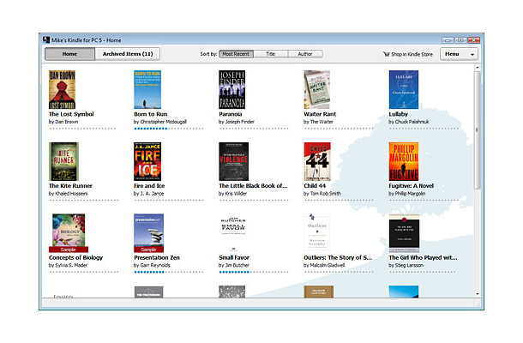
Task: Open Paranoia book cover
Action: click(x=232, y=89)
